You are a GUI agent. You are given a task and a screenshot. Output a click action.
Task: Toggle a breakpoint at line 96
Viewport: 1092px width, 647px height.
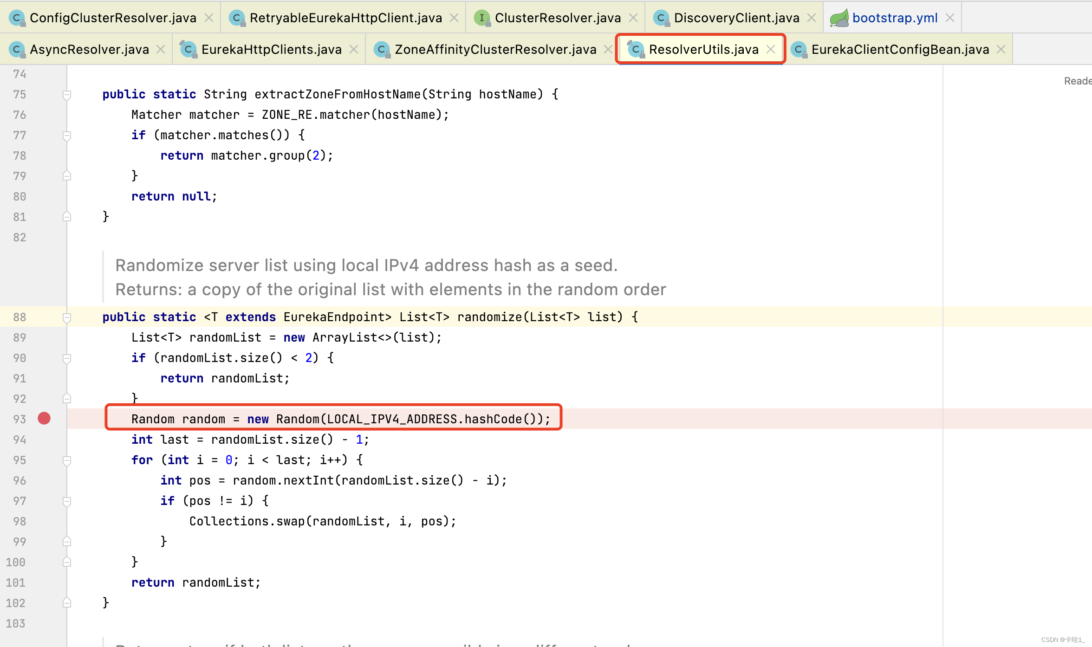click(44, 480)
